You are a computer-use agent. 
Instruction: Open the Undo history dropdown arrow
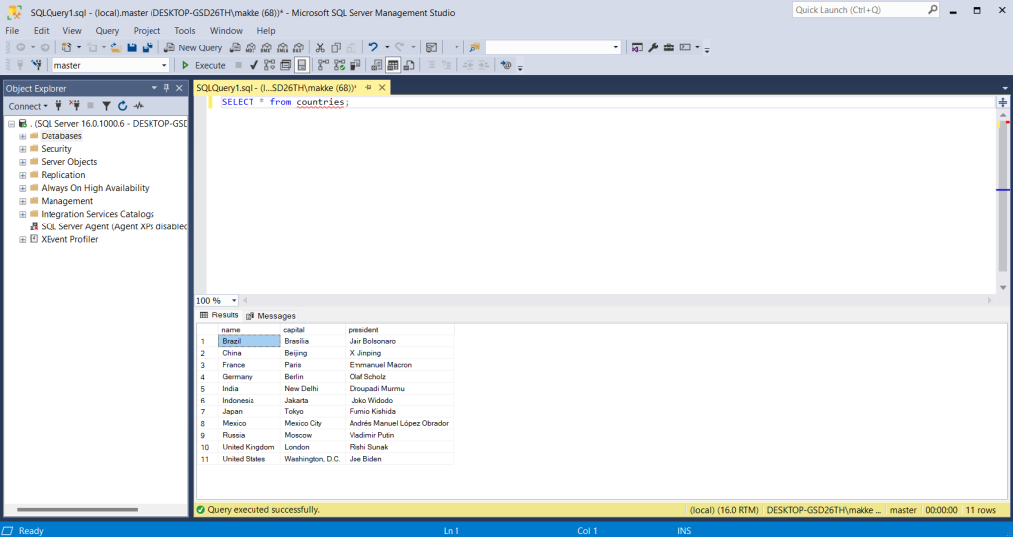click(387, 47)
